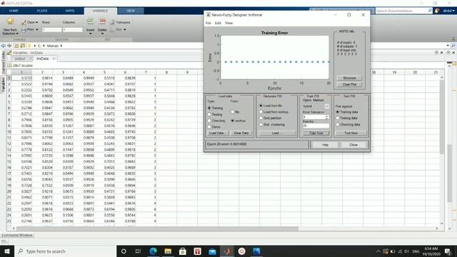Select load data from worksp radio

233,121
